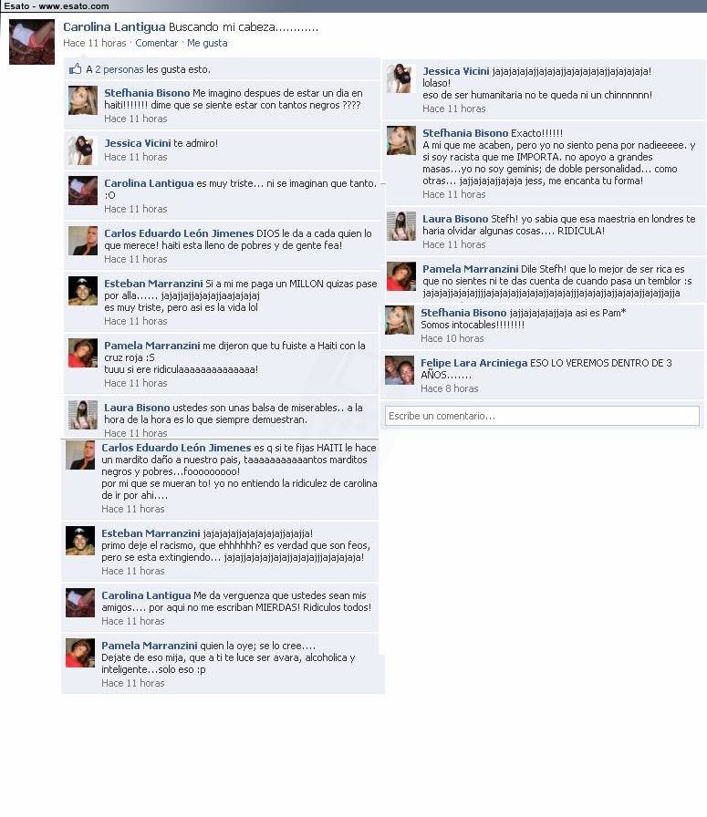Click Carlos Eduardo avatar beside 'HAITI le hace'
Image resolution: width=707 pixels, height=817 pixels.
tap(80, 455)
